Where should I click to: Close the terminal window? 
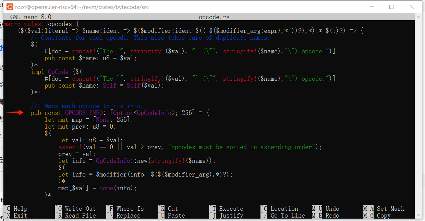click(412, 7)
